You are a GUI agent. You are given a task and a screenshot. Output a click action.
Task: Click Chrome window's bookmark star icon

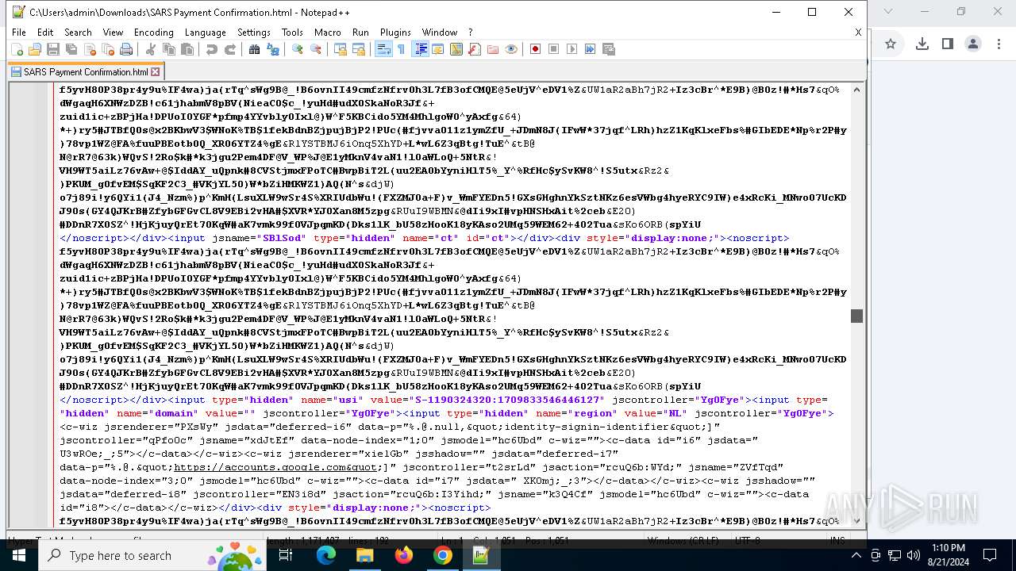click(891, 44)
